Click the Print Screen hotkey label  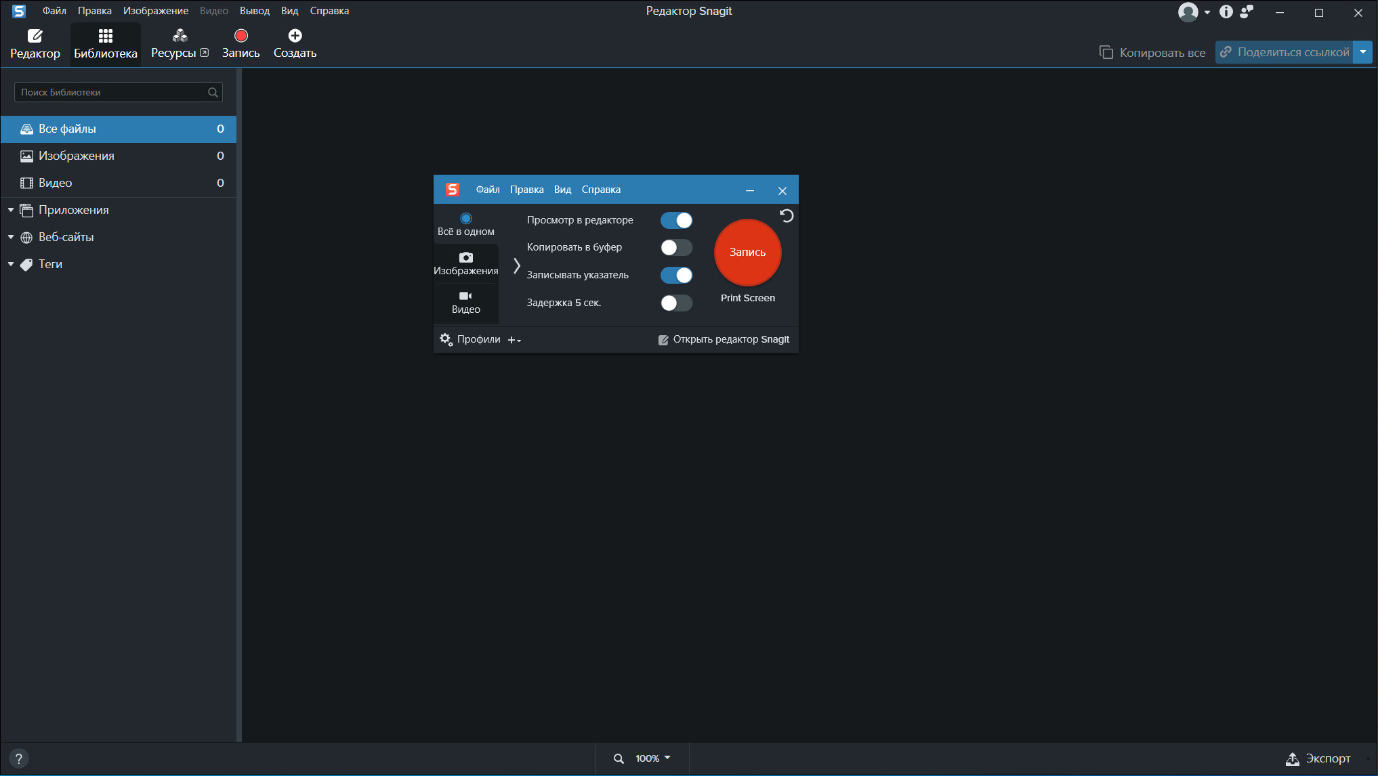[748, 298]
